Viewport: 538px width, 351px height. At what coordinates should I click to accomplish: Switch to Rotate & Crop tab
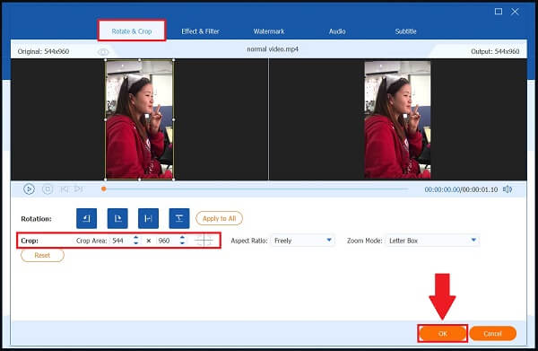click(132, 31)
